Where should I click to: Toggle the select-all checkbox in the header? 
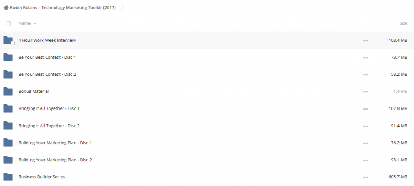tap(9, 23)
